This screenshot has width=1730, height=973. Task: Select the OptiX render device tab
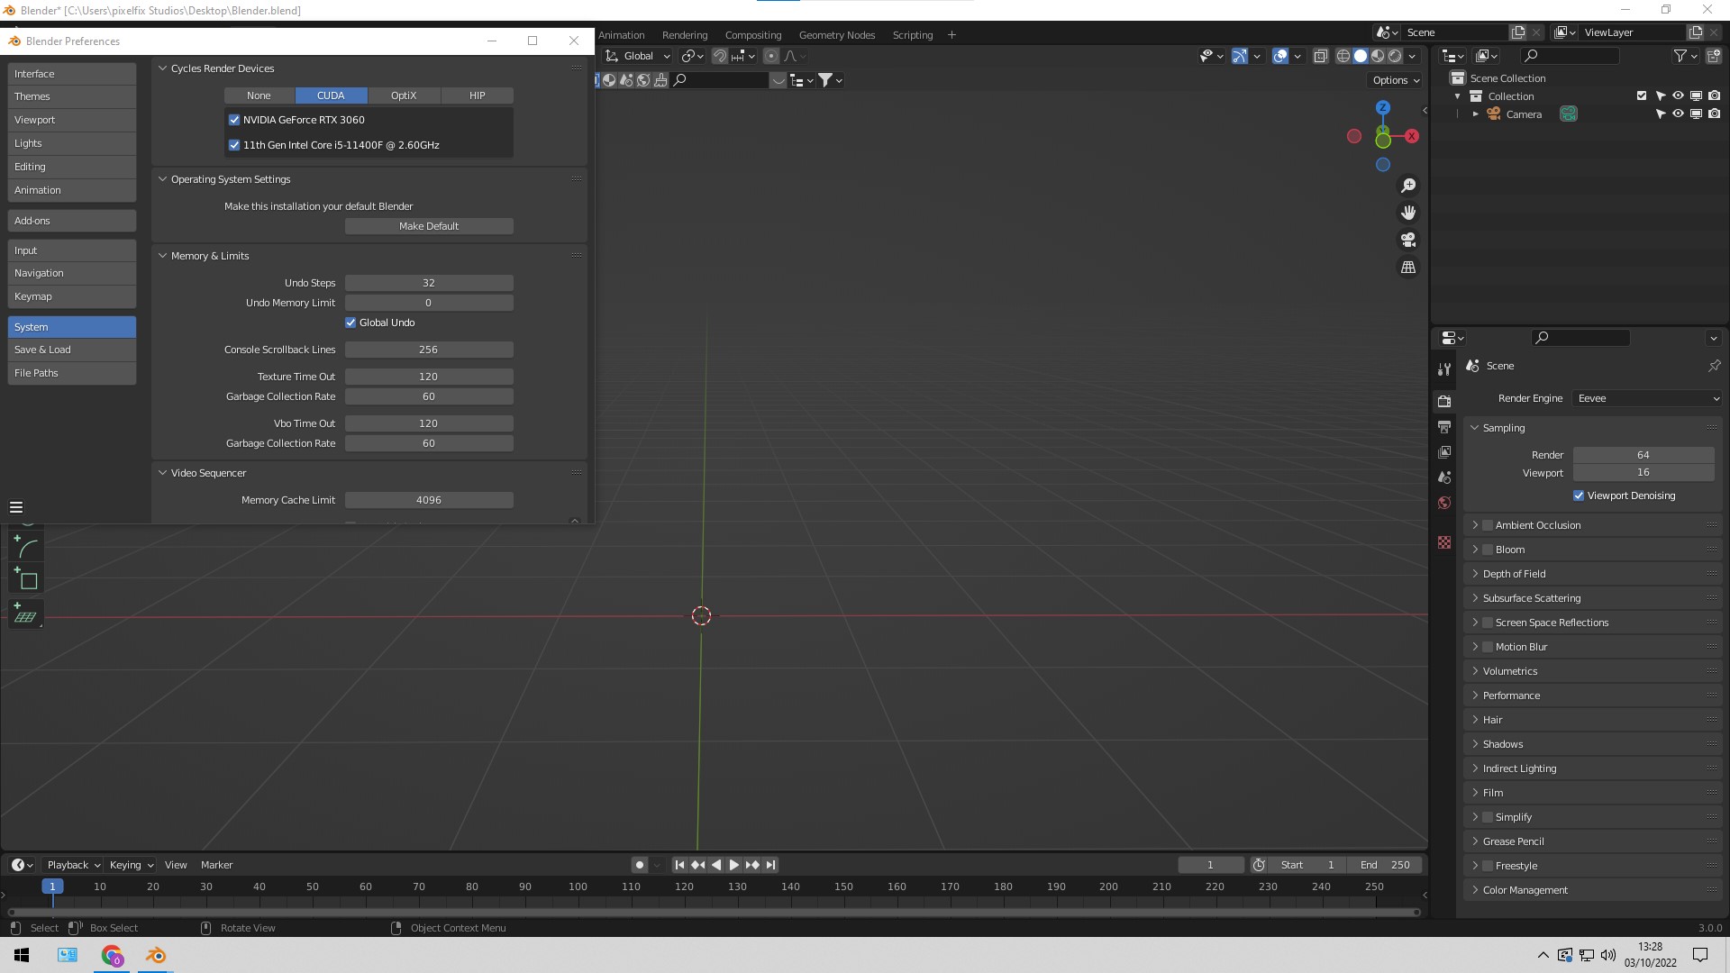tap(404, 95)
